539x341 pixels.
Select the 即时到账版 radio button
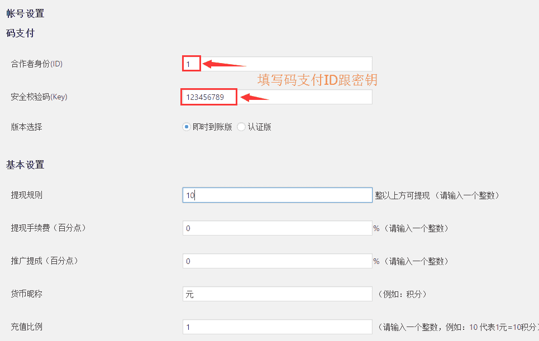[187, 127]
